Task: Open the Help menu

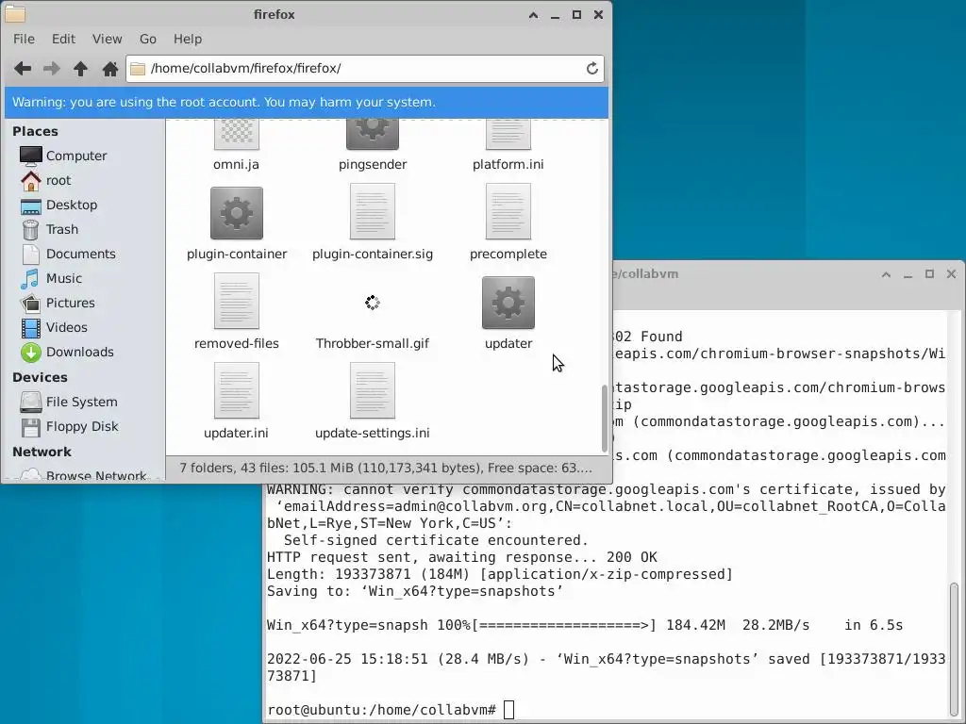Action: click(188, 39)
